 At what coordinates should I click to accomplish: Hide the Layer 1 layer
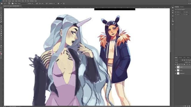pyautogui.click(x=175, y=70)
